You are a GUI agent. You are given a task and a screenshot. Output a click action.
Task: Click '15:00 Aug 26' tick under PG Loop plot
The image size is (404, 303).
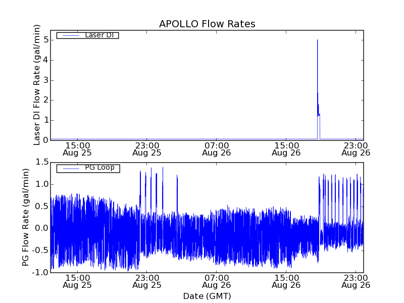[286, 281]
